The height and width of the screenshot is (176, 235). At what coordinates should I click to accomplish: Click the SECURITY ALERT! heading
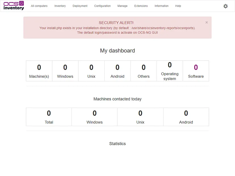(116, 23)
